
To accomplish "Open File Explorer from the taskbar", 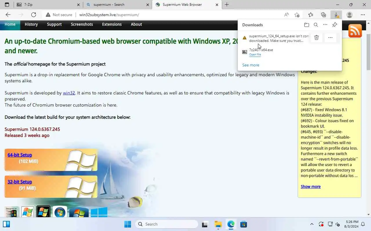I will tap(218, 224).
